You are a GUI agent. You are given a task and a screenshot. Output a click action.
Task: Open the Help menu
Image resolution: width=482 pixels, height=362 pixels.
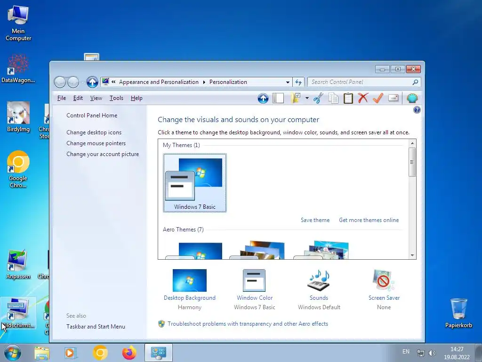click(137, 98)
